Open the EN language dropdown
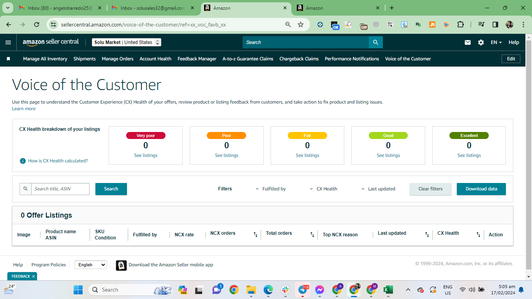 pos(496,42)
